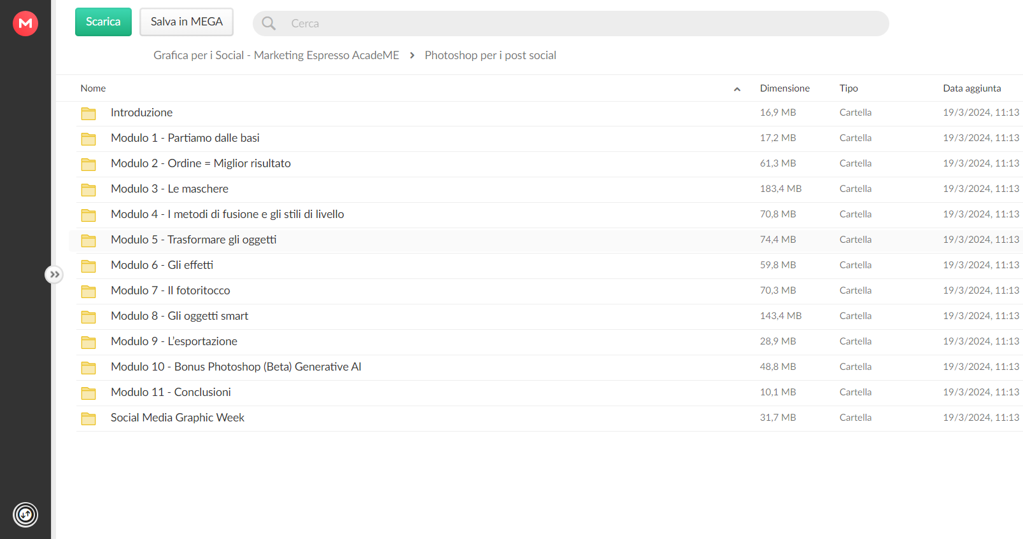The width and height of the screenshot is (1023, 539).
Task: Click the 61,3 MB size value
Action: (x=778, y=163)
